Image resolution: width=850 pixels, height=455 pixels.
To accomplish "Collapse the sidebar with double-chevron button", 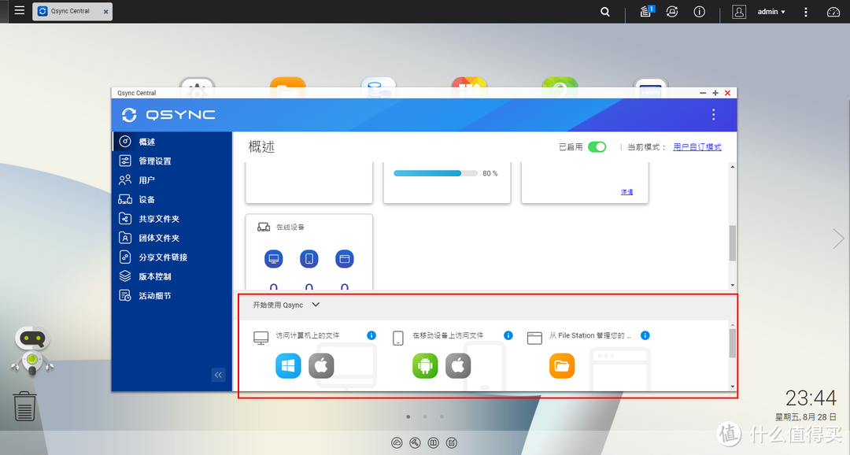I will (219, 375).
